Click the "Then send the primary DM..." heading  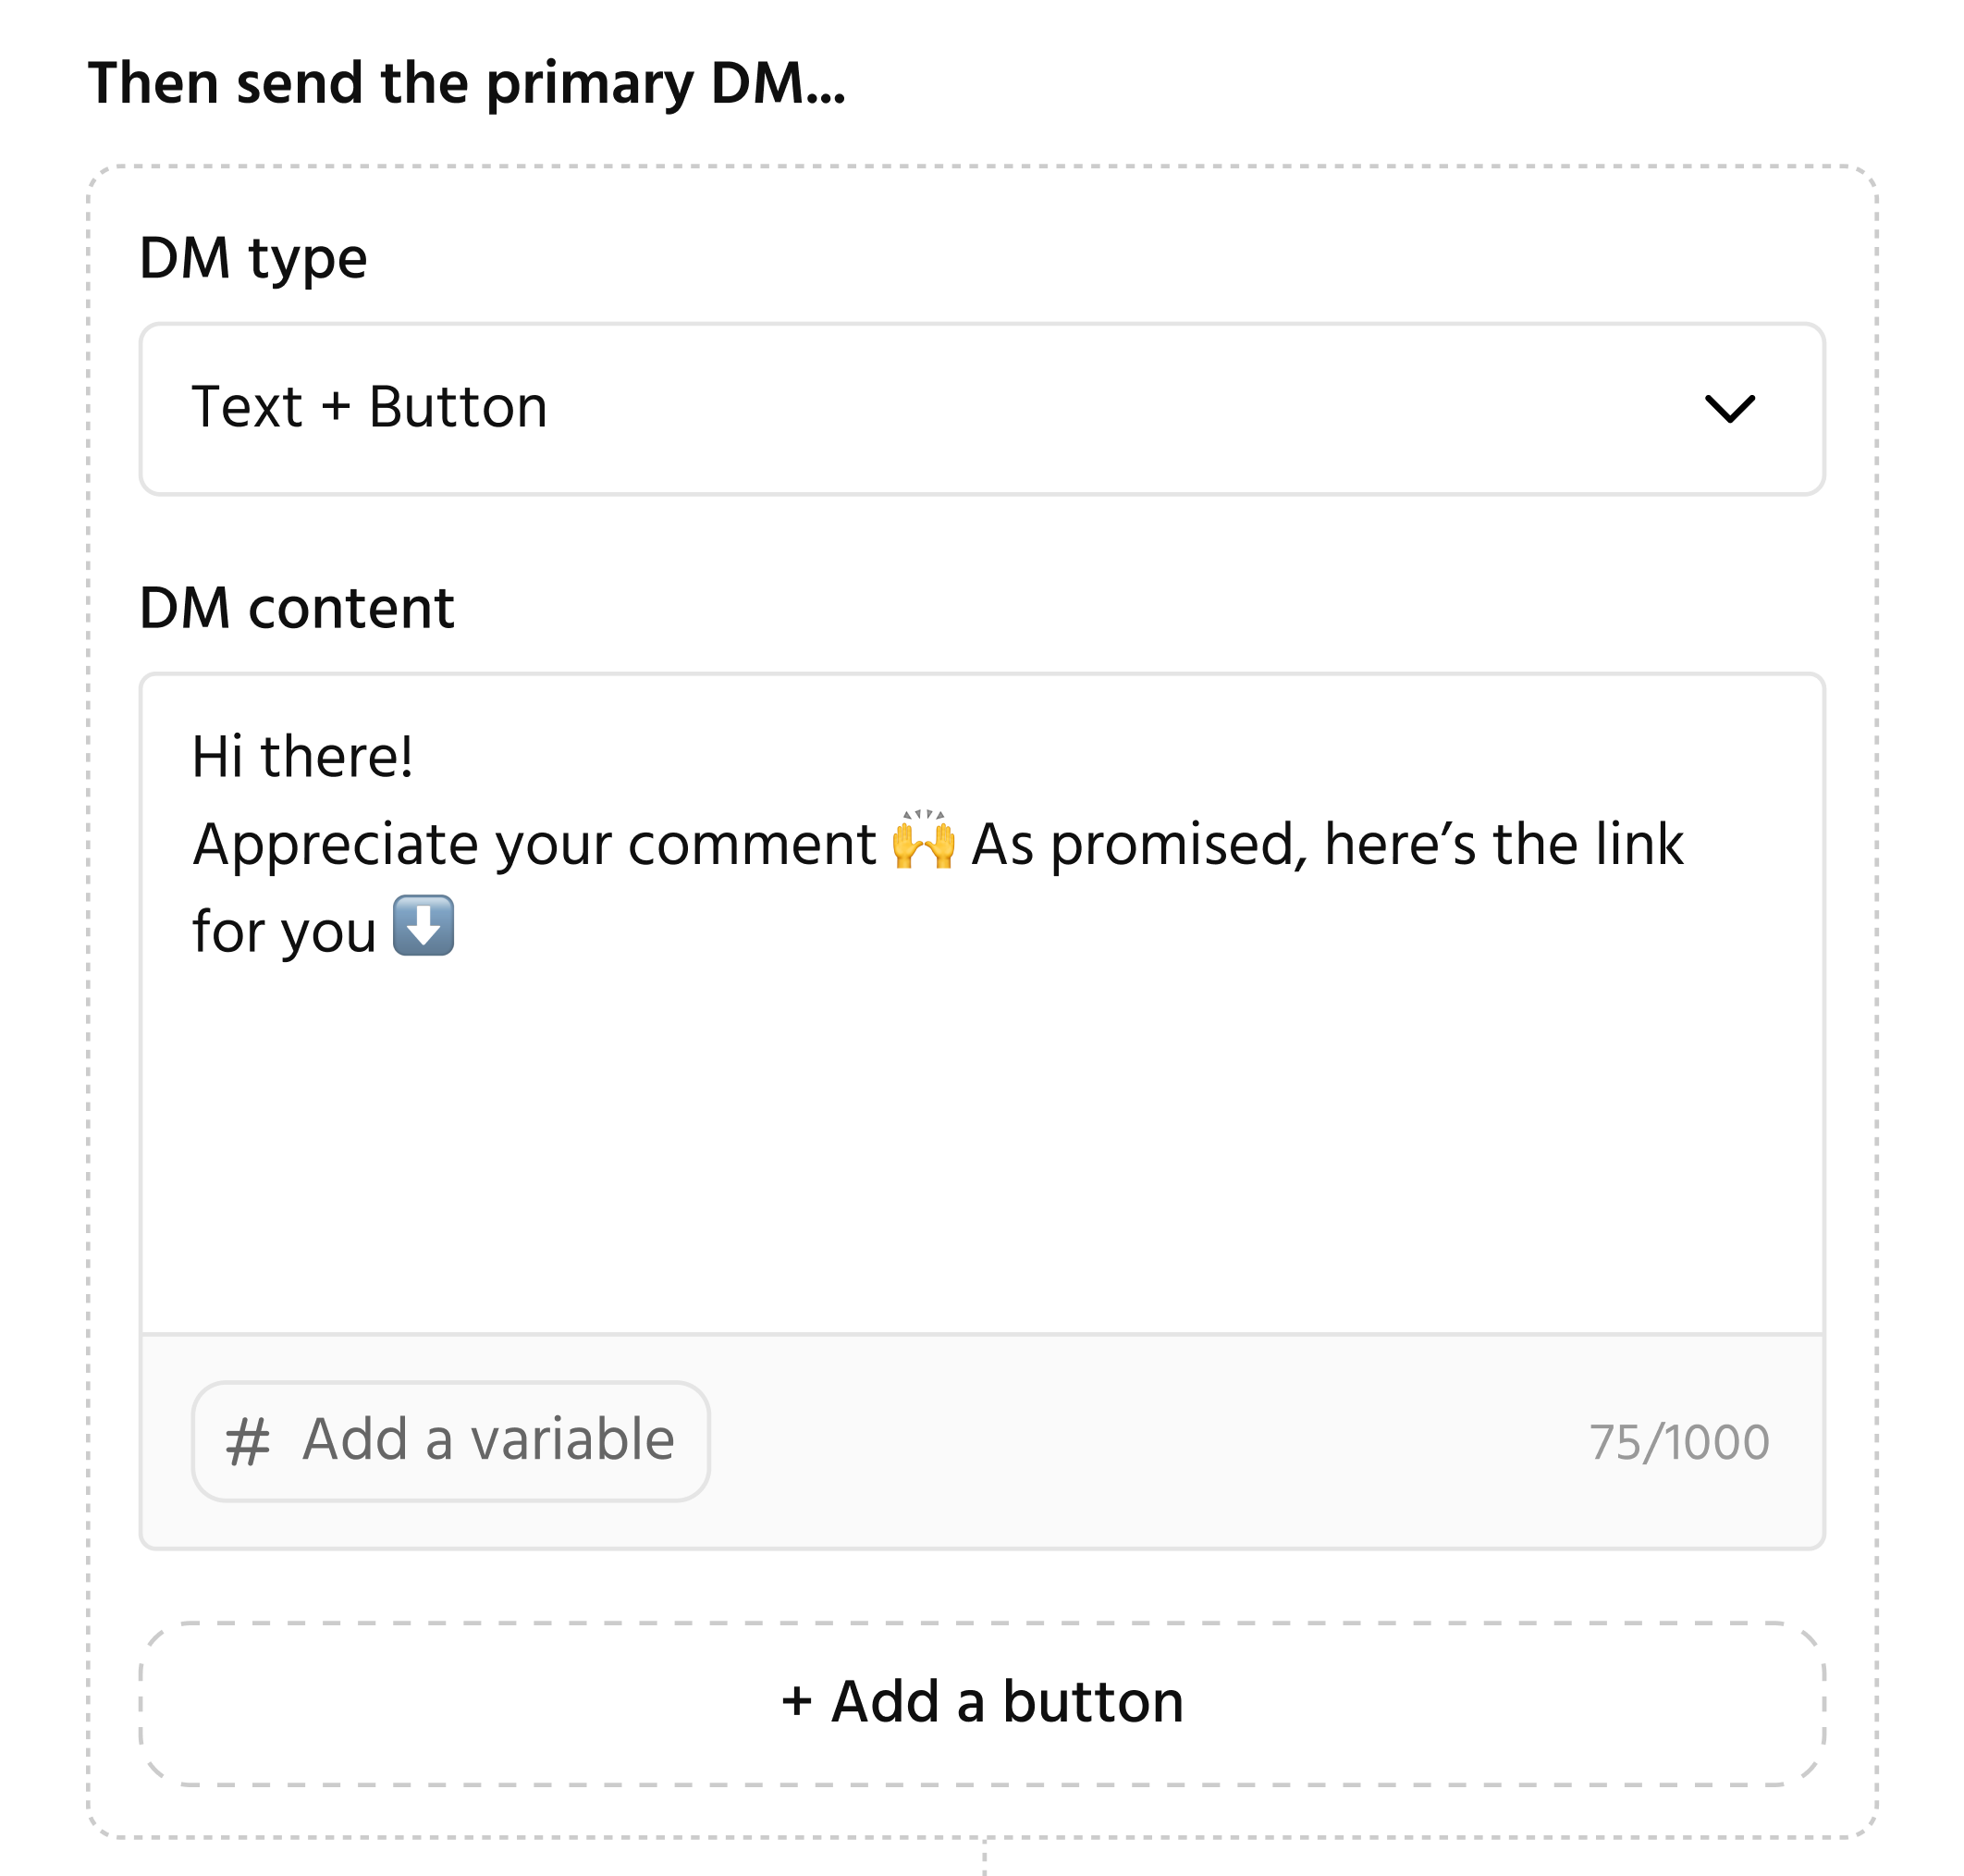466,83
